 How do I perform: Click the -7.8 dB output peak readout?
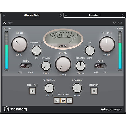[x=120, y=29]
